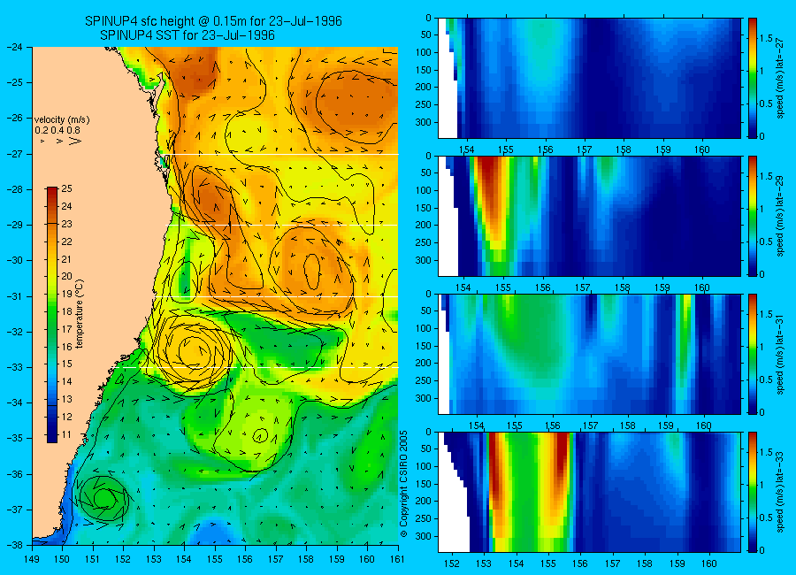
Task: Click the '-24' latitude tick on the map
Action: [14, 47]
